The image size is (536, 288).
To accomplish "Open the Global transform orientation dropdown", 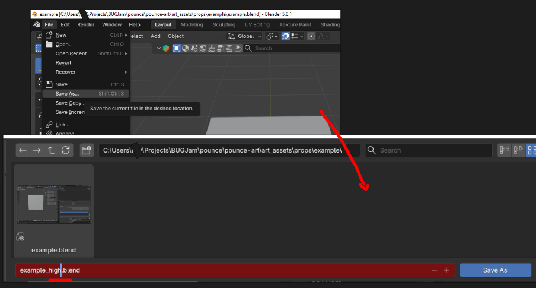I will click(245, 36).
